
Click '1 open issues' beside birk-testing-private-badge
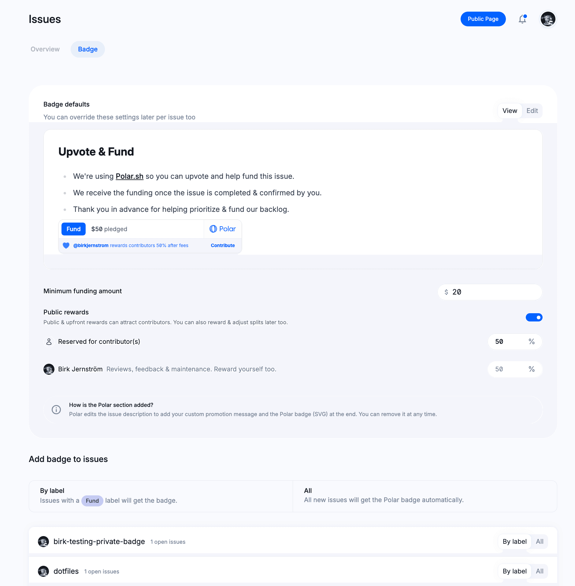(x=168, y=542)
